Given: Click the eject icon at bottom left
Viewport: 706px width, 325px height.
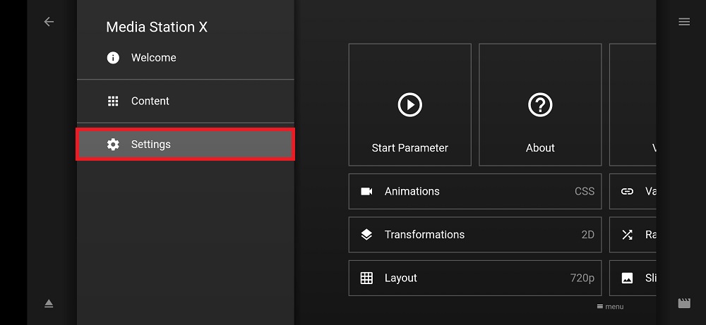Looking at the screenshot, I should tap(49, 304).
